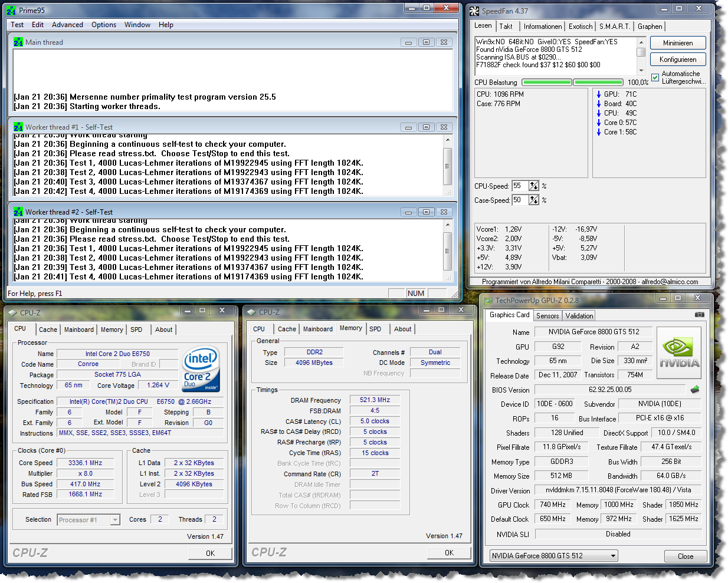Click the Core 1 temperature arrow icon
The height and width of the screenshot is (583, 728).
(599, 132)
